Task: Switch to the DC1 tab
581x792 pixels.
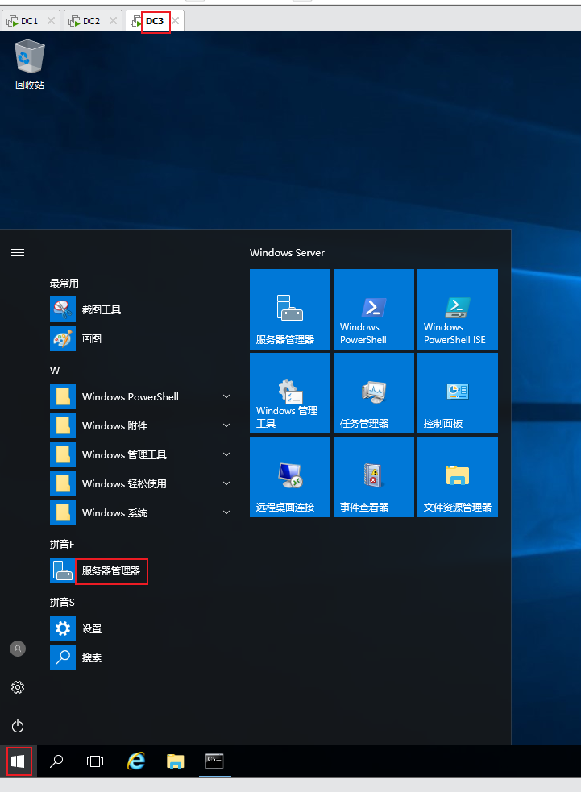Action: click(x=29, y=21)
